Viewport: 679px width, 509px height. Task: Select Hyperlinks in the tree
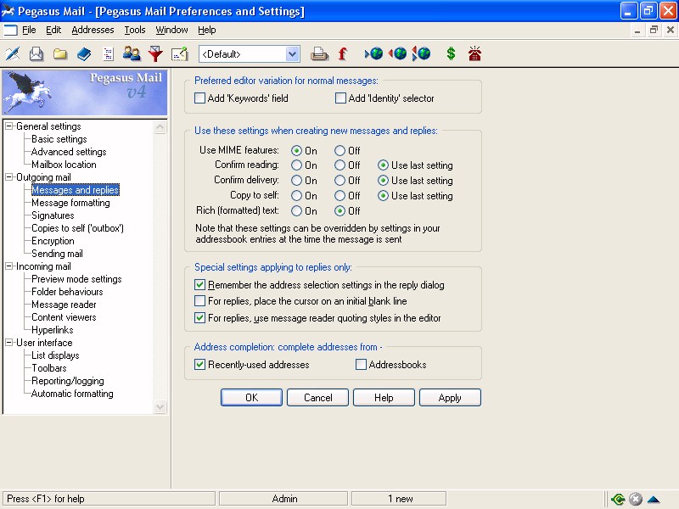[x=53, y=330]
